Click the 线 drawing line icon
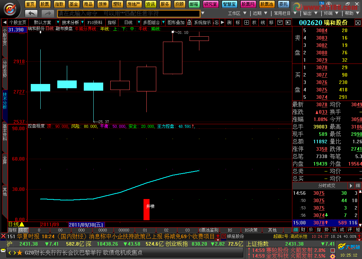Image resolution: width=362 pixels, height=259 pixels. (x=263, y=22)
